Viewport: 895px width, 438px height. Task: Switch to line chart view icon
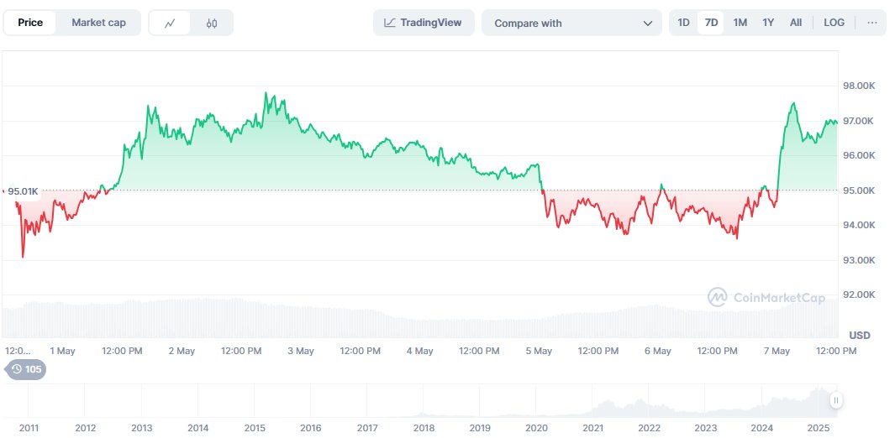(170, 23)
